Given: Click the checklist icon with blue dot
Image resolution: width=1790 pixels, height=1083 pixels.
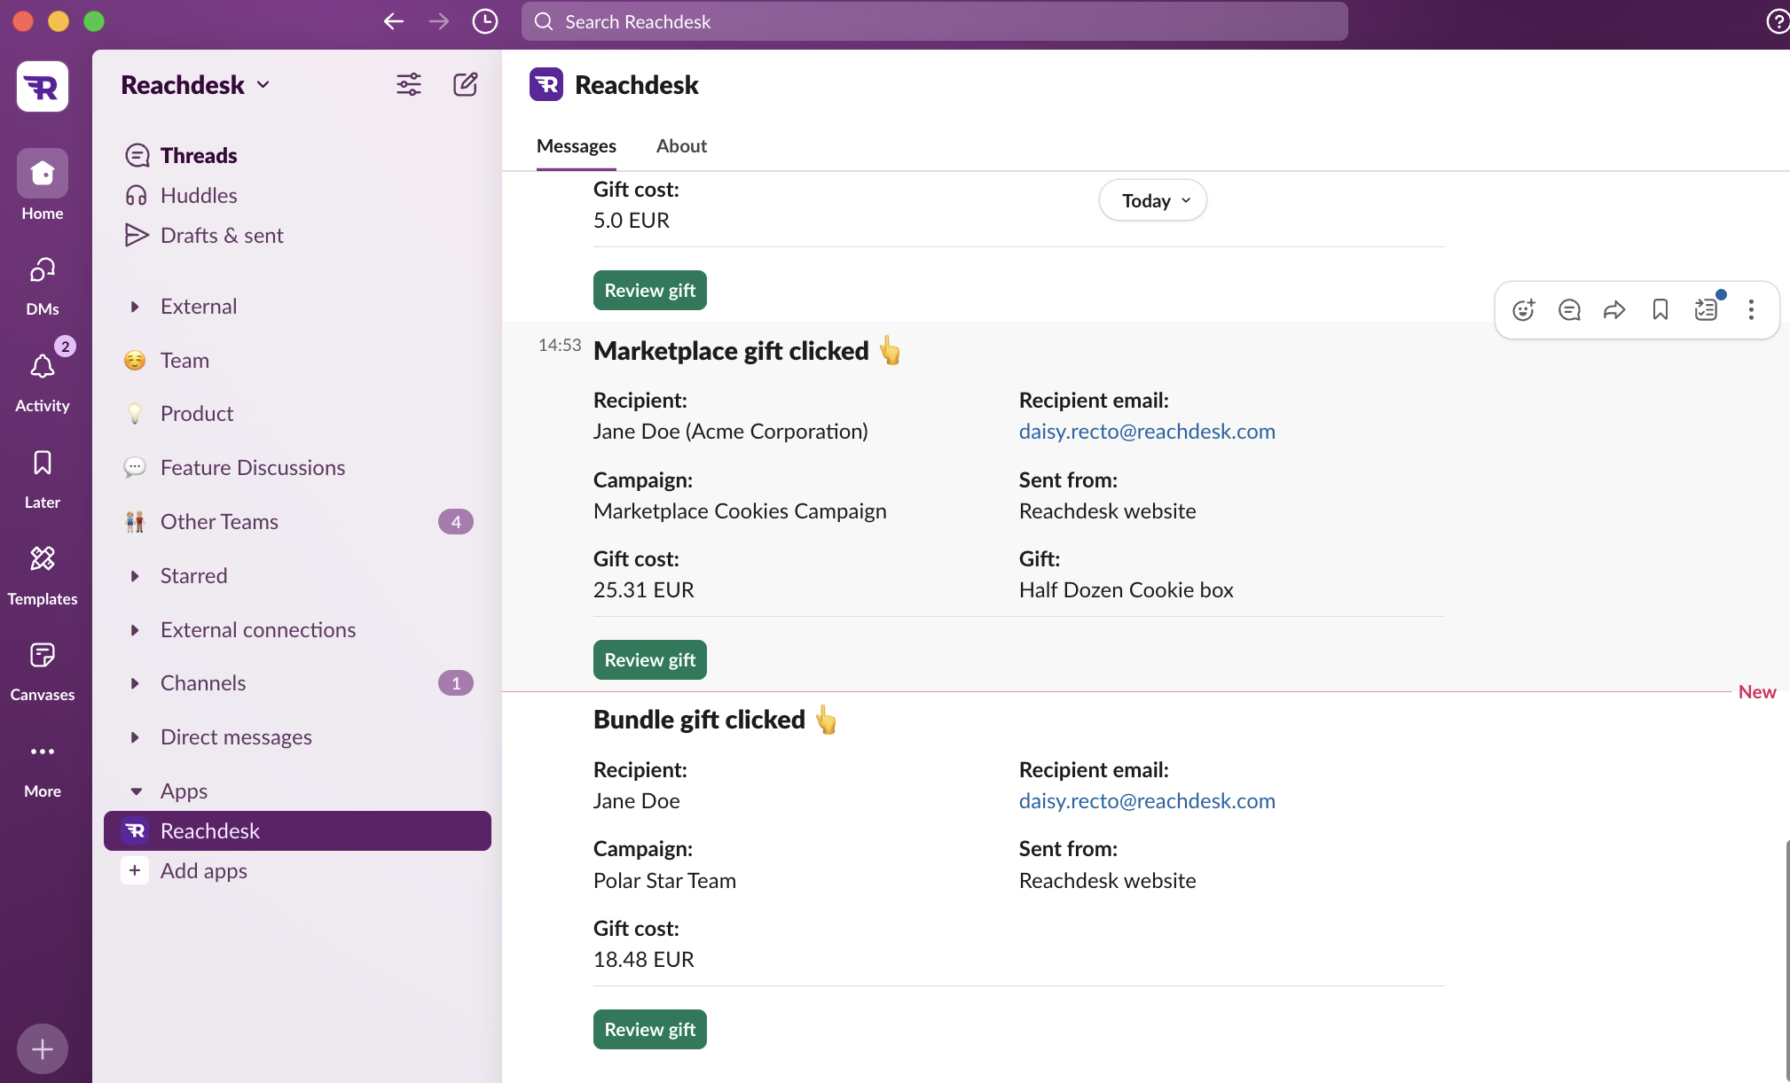Looking at the screenshot, I should point(1707,309).
